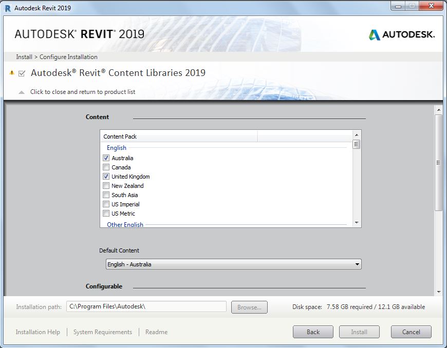Click the yellow warning triangle icon

pos(11,72)
